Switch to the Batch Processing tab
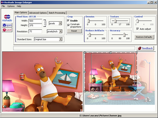This screenshot has height=118, width=158. 57,13
